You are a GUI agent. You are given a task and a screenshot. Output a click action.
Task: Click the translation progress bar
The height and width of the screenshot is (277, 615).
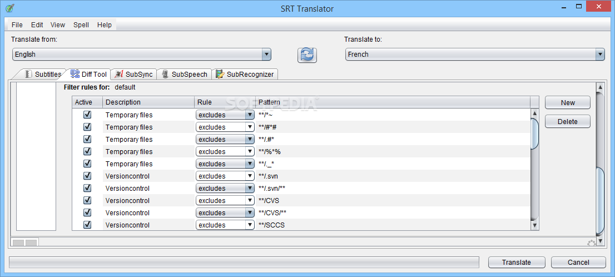244,263
